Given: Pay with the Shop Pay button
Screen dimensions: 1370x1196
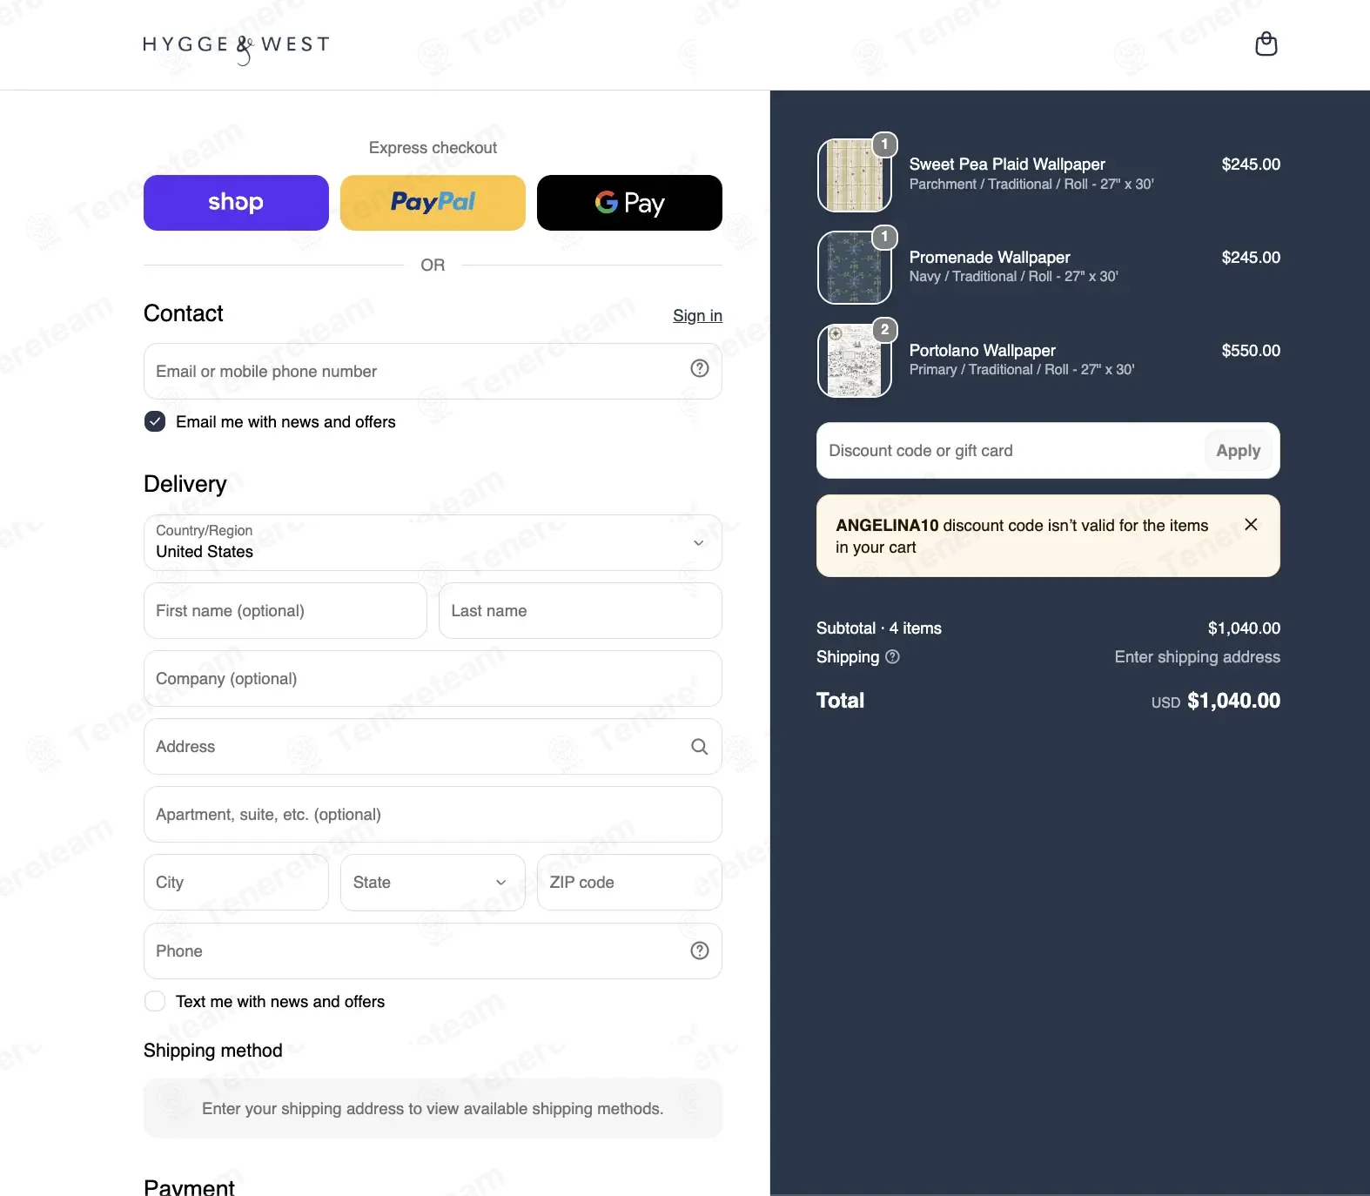Looking at the screenshot, I should click(x=236, y=203).
